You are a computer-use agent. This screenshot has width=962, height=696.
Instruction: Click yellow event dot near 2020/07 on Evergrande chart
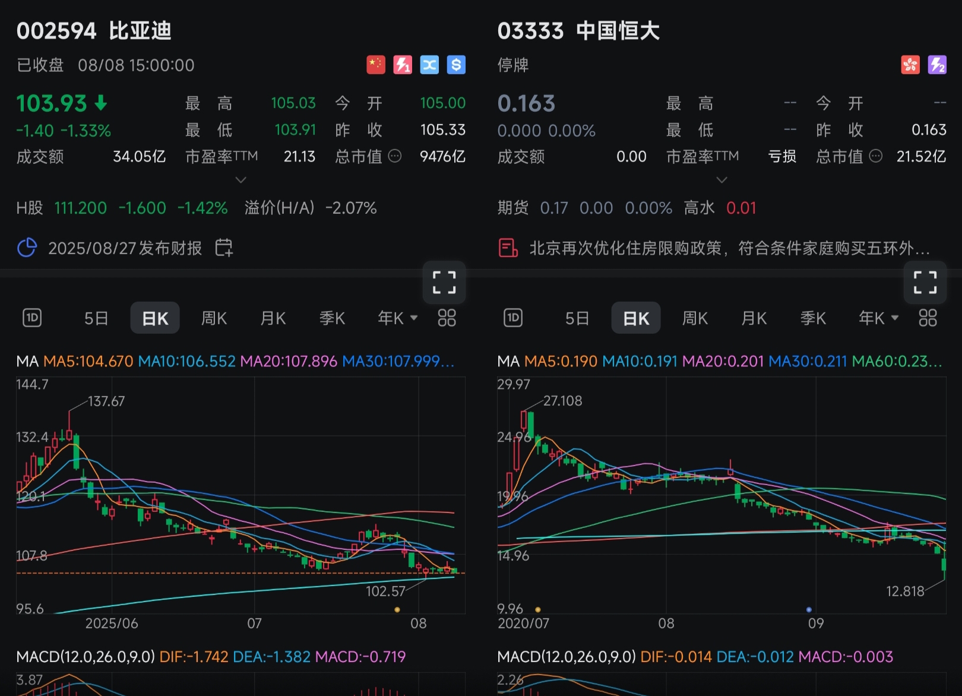coord(538,609)
